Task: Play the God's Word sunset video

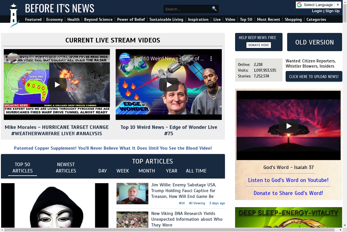Action: point(289,126)
